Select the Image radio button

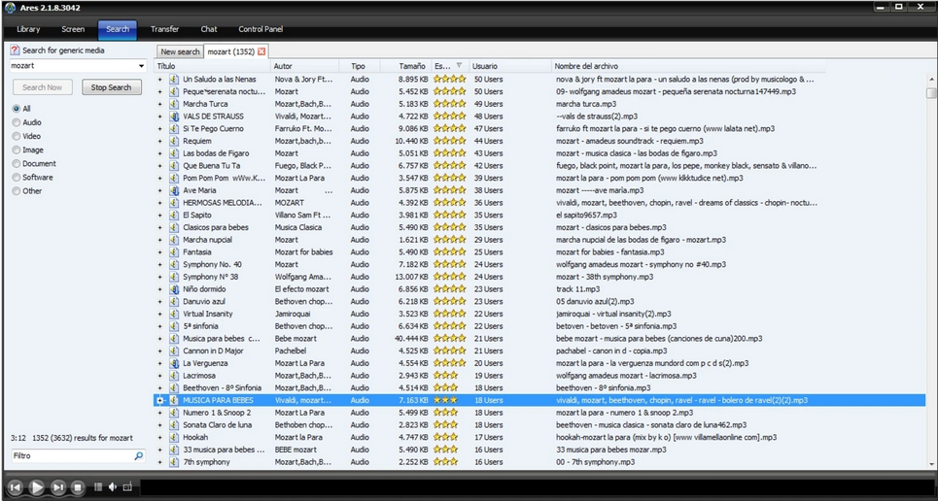coord(17,150)
